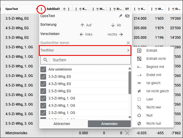Select table row 2.5-Zi-Whg, 3. OG

point(19,124)
